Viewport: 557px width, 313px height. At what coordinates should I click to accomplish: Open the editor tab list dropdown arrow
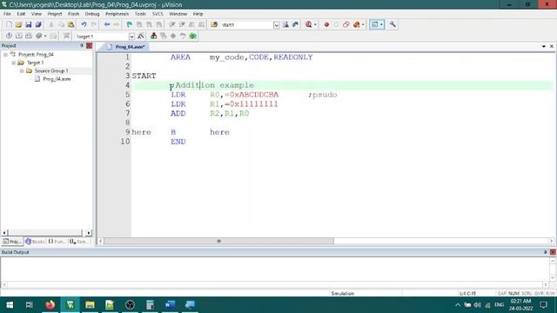point(543,46)
